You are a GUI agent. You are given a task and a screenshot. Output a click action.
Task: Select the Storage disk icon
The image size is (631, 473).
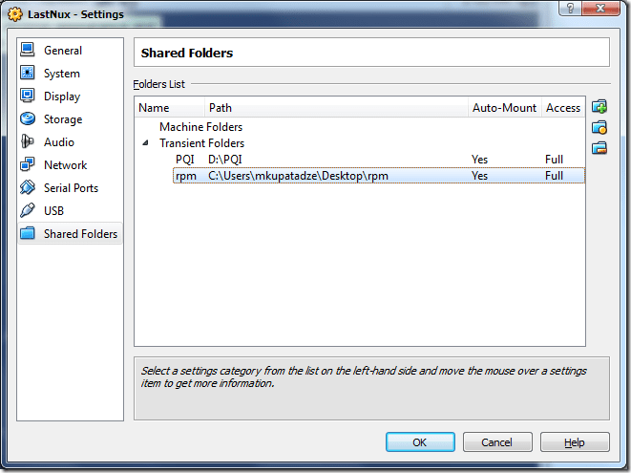click(x=28, y=119)
